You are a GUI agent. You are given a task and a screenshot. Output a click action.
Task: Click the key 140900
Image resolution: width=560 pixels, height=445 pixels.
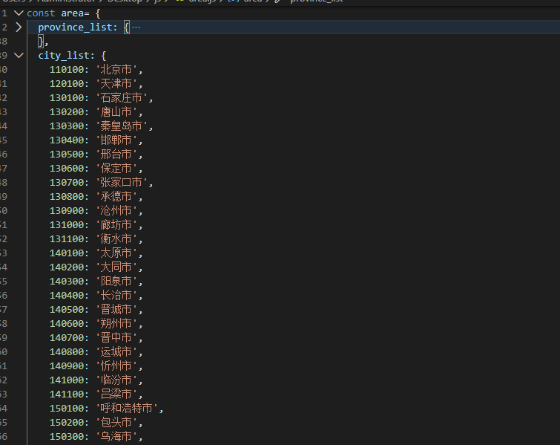pos(67,366)
